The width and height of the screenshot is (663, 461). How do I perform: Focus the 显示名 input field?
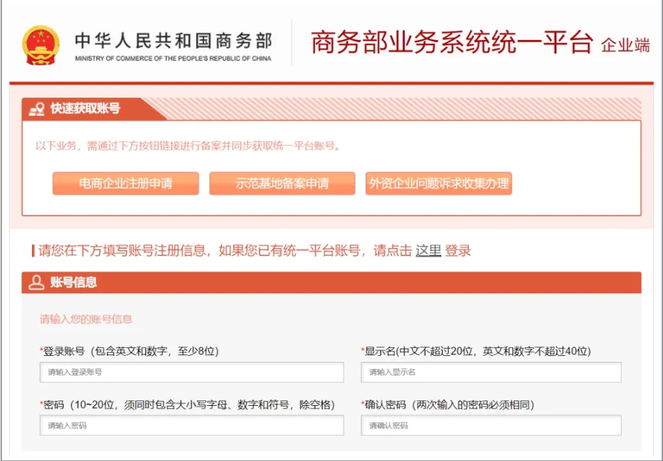point(491,373)
